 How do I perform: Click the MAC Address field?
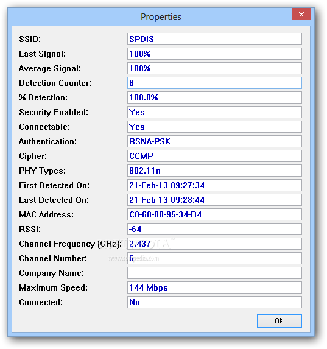click(214, 214)
